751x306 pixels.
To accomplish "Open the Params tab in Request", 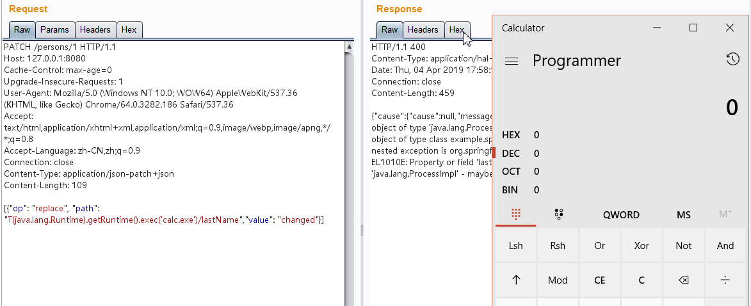I will point(54,29).
